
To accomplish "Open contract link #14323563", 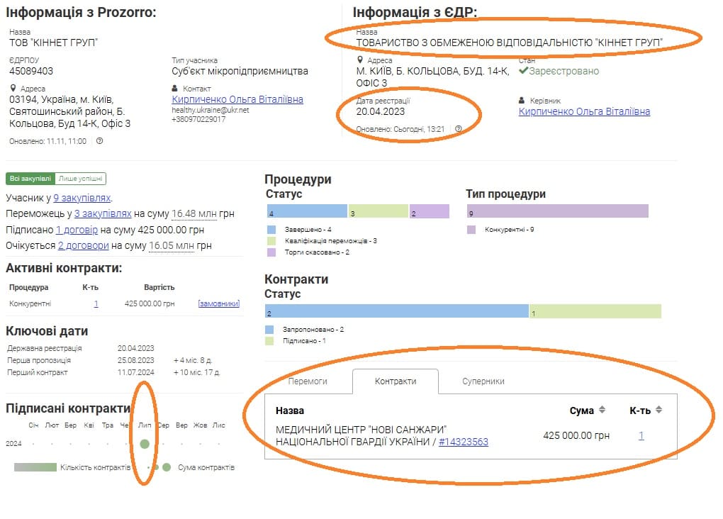I will pyautogui.click(x=464, y=442).
